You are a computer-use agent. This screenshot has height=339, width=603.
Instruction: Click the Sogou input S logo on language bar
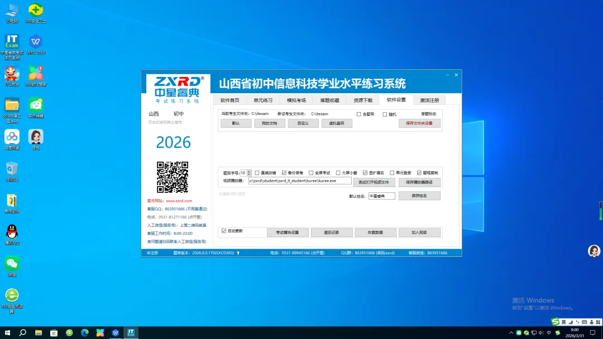(556, 322)
